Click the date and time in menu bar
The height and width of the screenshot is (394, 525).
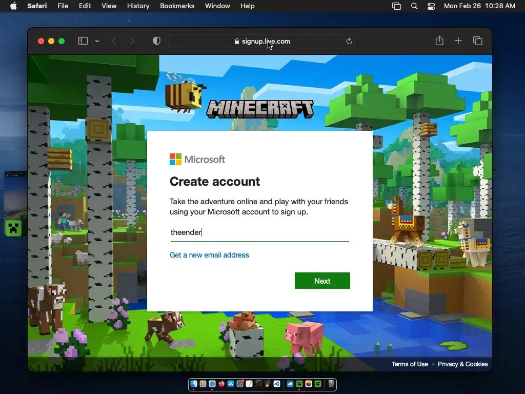tap(479, 6)
